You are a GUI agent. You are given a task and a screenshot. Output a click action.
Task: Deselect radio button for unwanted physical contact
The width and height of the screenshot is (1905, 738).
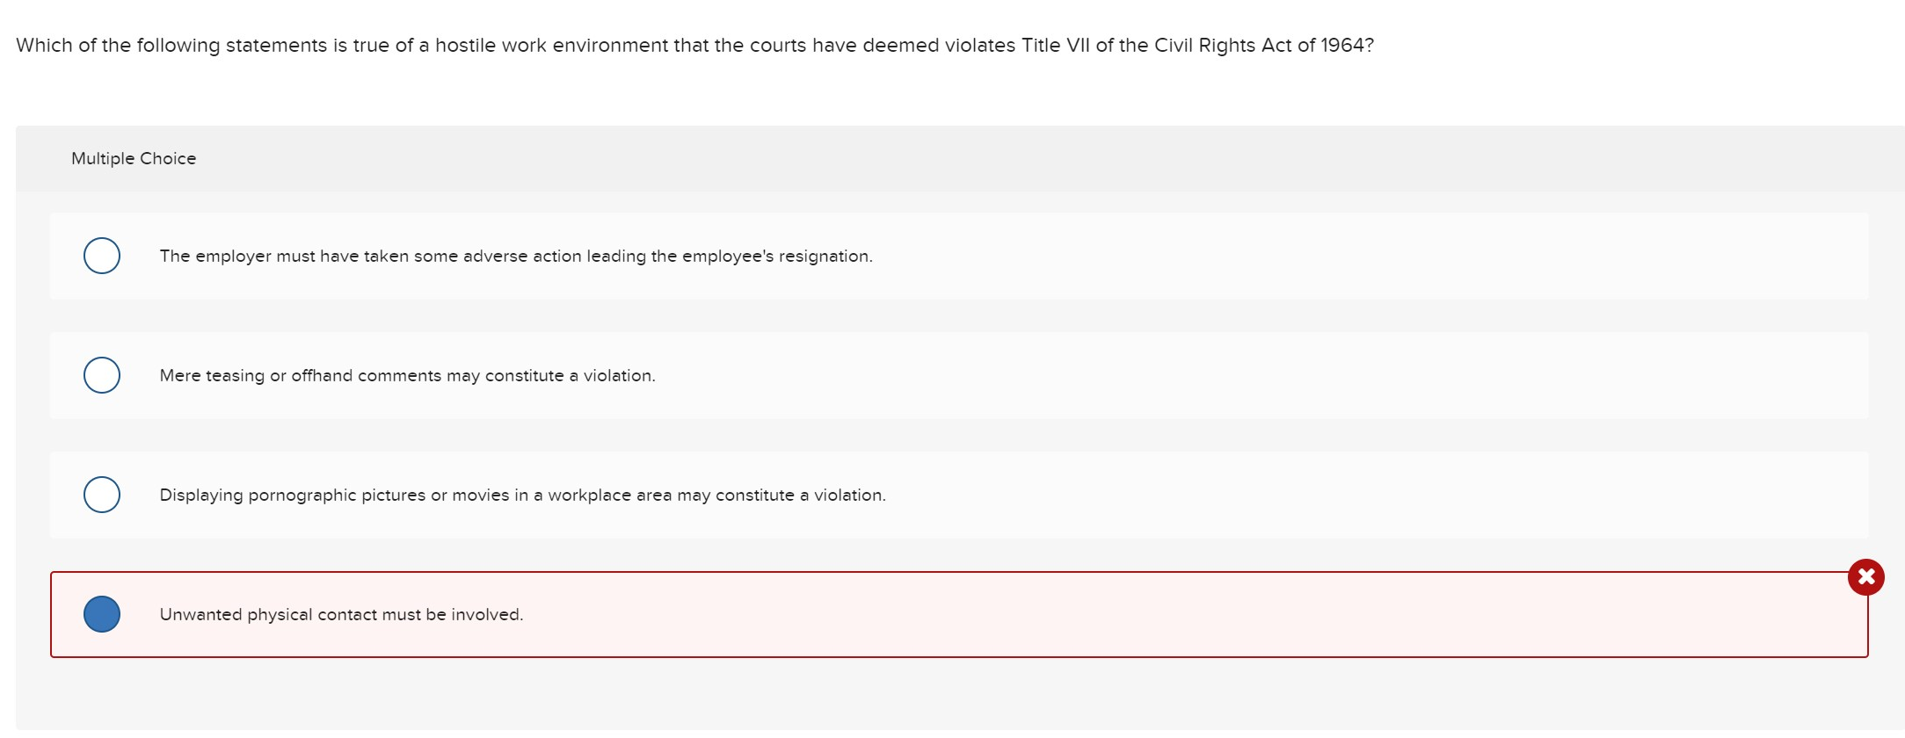[101, 614]
